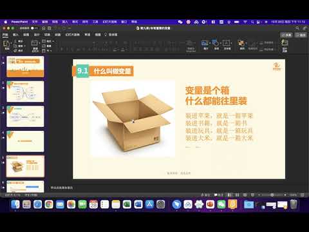Screen dimensions: 309x232
Task: Switch to the Review (审阅) ribbon tab
Action: coord(88,35)
